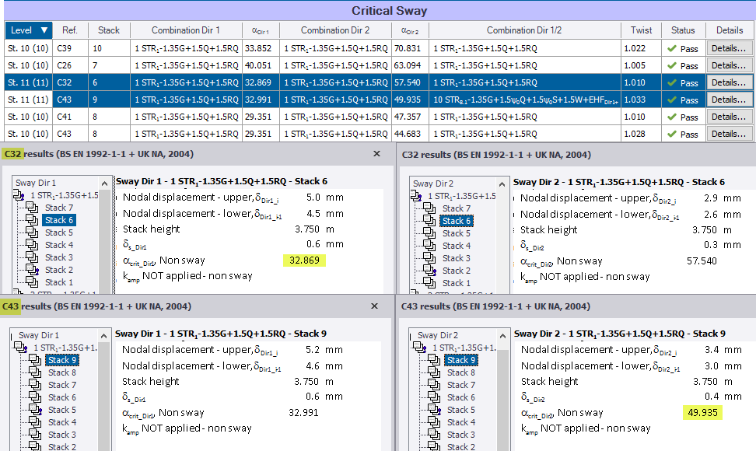Open Details for the C26 row

click(730, 65)
